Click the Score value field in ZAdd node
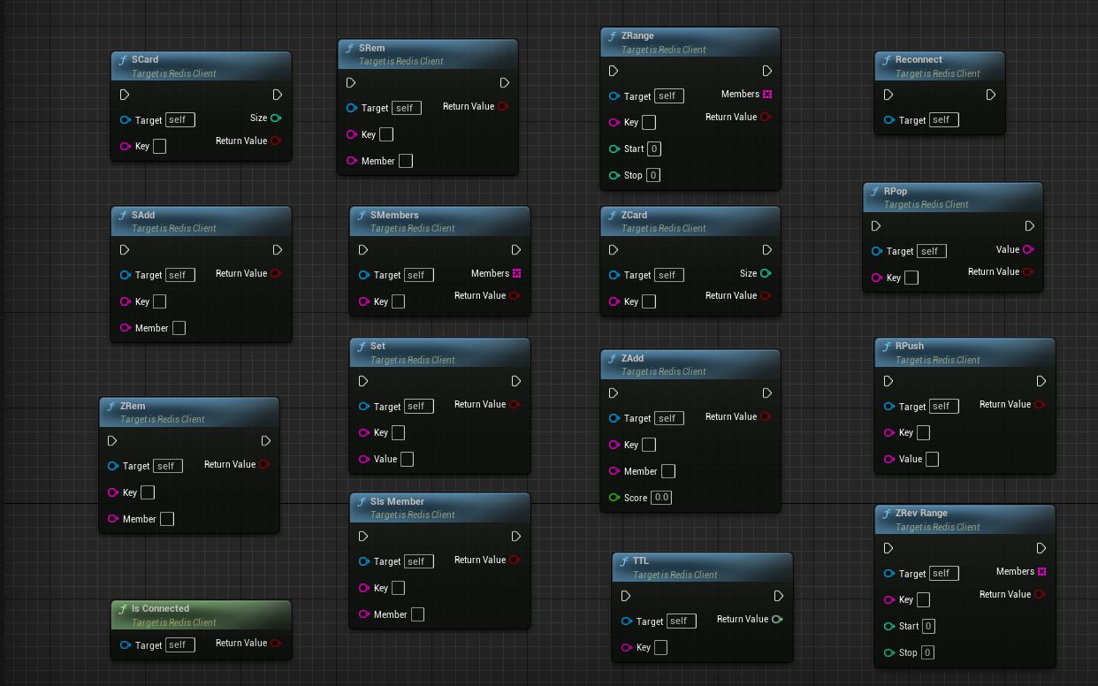Image resolution: width=1098 pixels, height=686 pixels. [x=661, y=498]
